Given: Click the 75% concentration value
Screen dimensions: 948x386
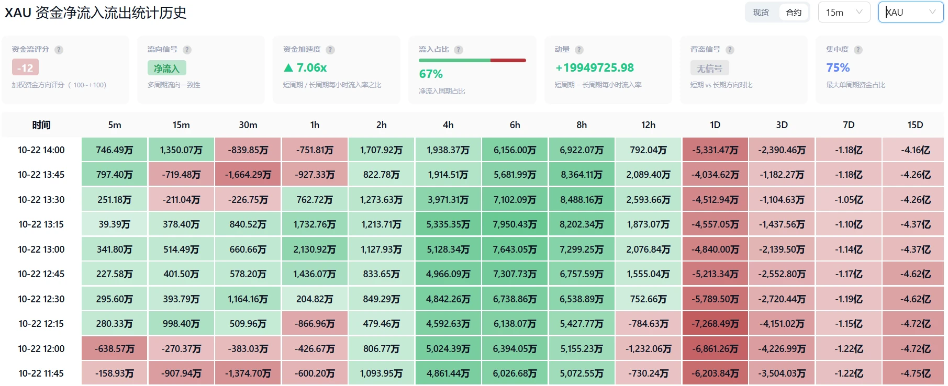Looking at the screenshot, I should (838, 67).
